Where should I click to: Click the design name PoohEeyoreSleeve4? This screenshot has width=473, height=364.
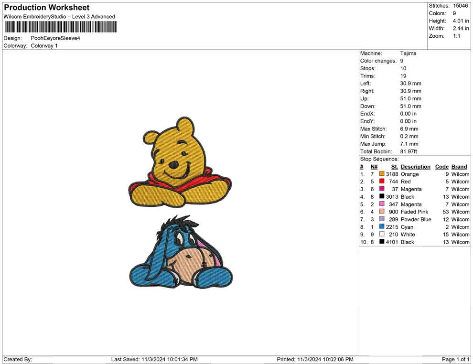55,38
